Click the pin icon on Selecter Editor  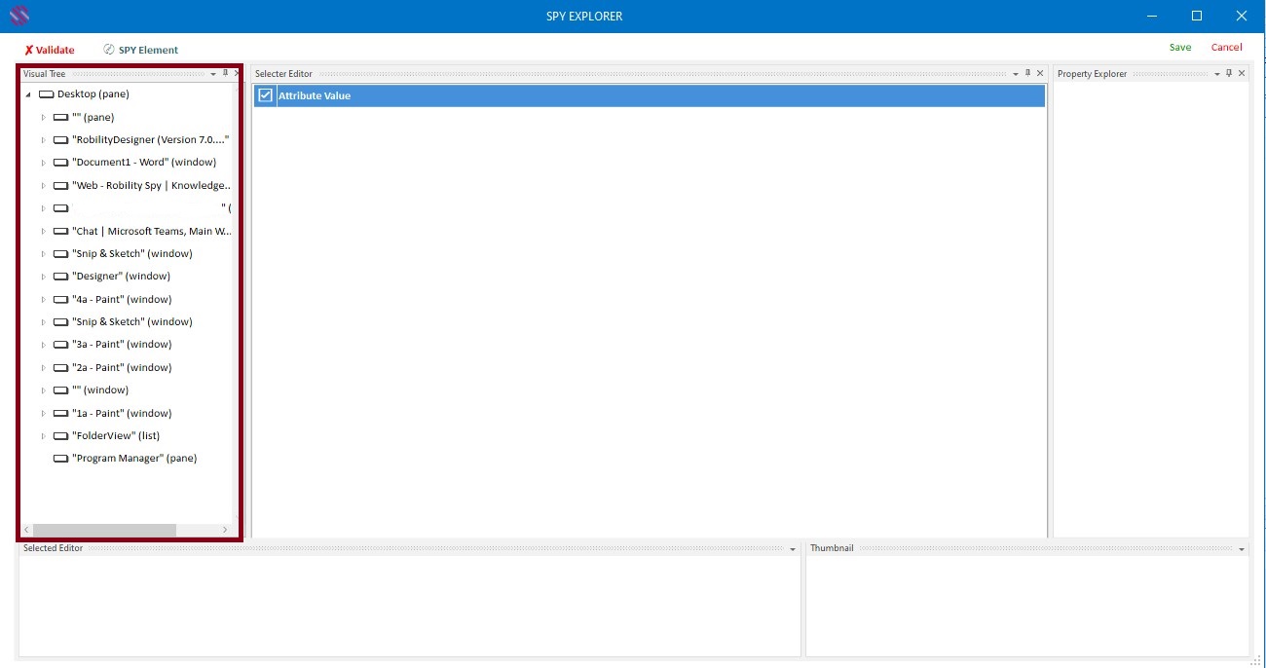coord(1027,73)
